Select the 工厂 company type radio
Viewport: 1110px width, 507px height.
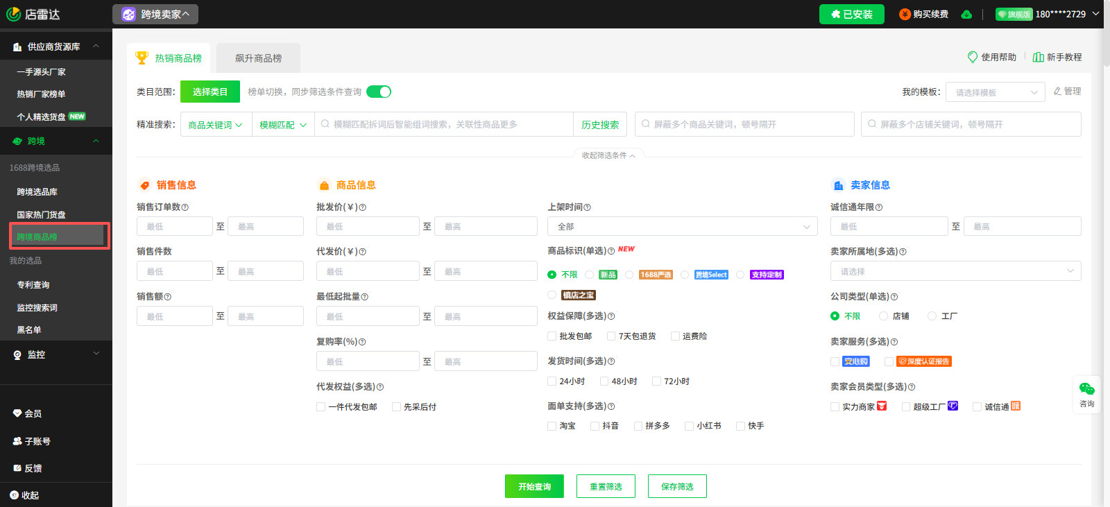(932, 316)
